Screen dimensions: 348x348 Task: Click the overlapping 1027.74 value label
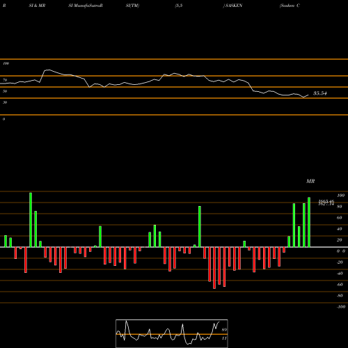click(x=326, y=204)
